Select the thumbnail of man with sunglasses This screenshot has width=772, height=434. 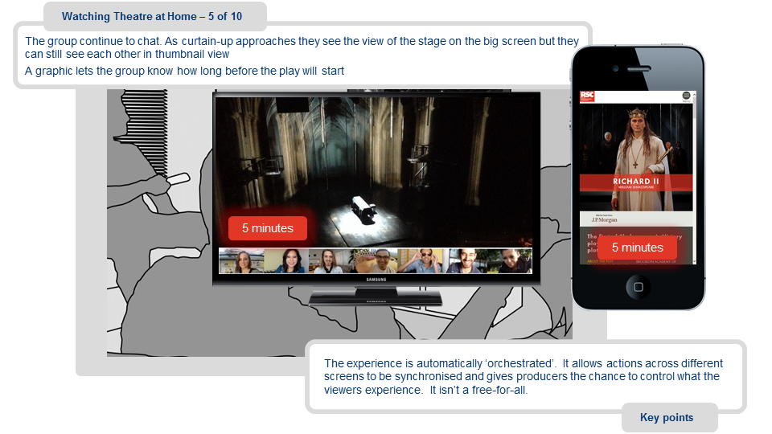pos(420,261)
